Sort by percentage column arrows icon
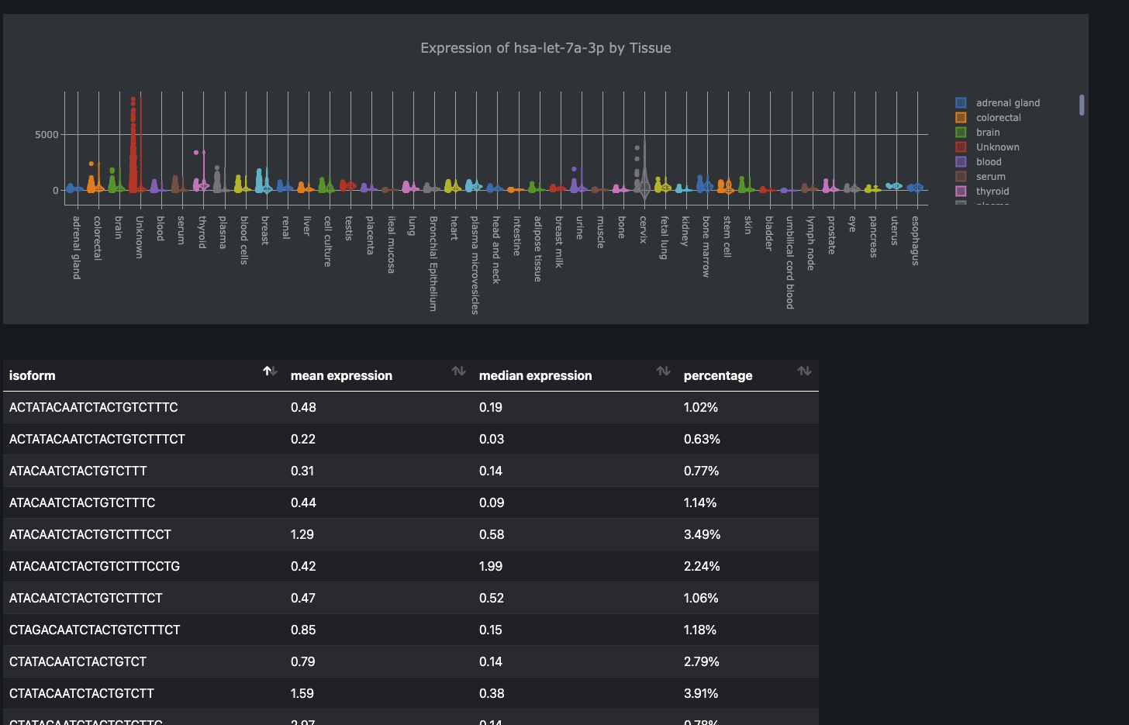The height and width of the screenshot is (725, 1129). [804, 371]
